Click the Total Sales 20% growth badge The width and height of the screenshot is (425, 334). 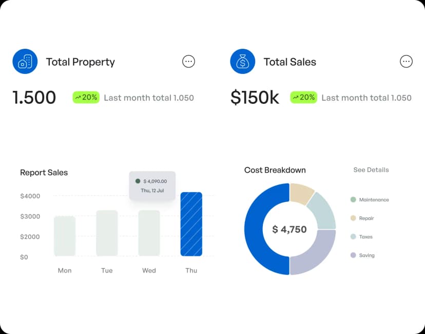tap(303, 97)
